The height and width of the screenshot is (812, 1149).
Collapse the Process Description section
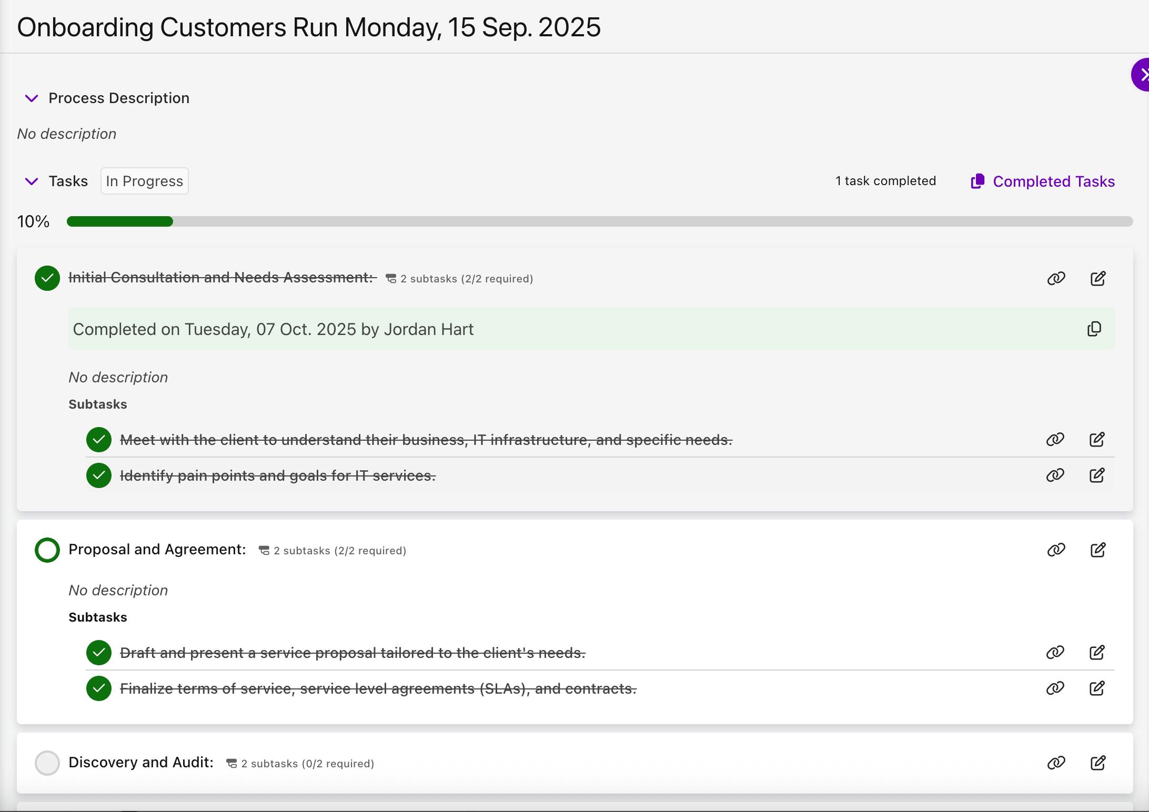click(32, 98)
